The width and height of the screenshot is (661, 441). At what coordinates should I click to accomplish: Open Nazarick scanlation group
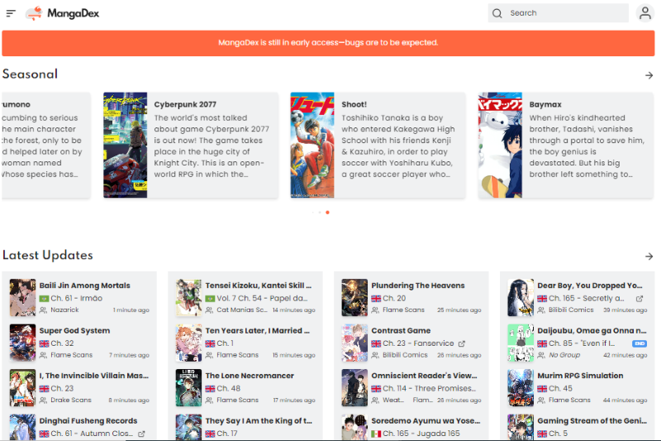[x=64, y=310]
